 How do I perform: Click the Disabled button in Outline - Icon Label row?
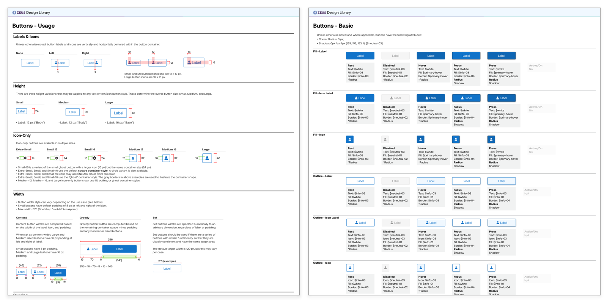point(396,223)
